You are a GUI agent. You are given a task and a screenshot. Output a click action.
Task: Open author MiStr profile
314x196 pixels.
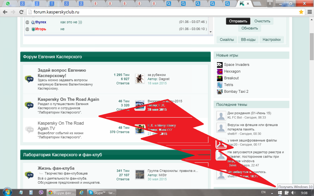click(x=162, y=175)
